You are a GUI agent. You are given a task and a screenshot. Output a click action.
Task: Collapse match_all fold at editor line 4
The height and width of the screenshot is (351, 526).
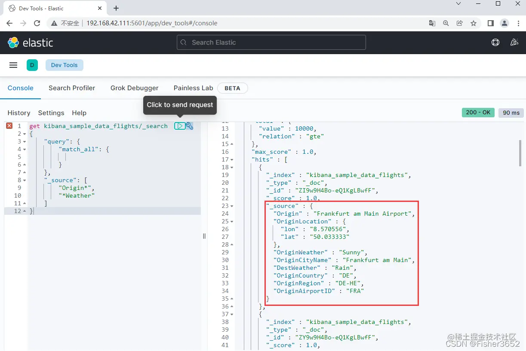[x=25, y=150]
